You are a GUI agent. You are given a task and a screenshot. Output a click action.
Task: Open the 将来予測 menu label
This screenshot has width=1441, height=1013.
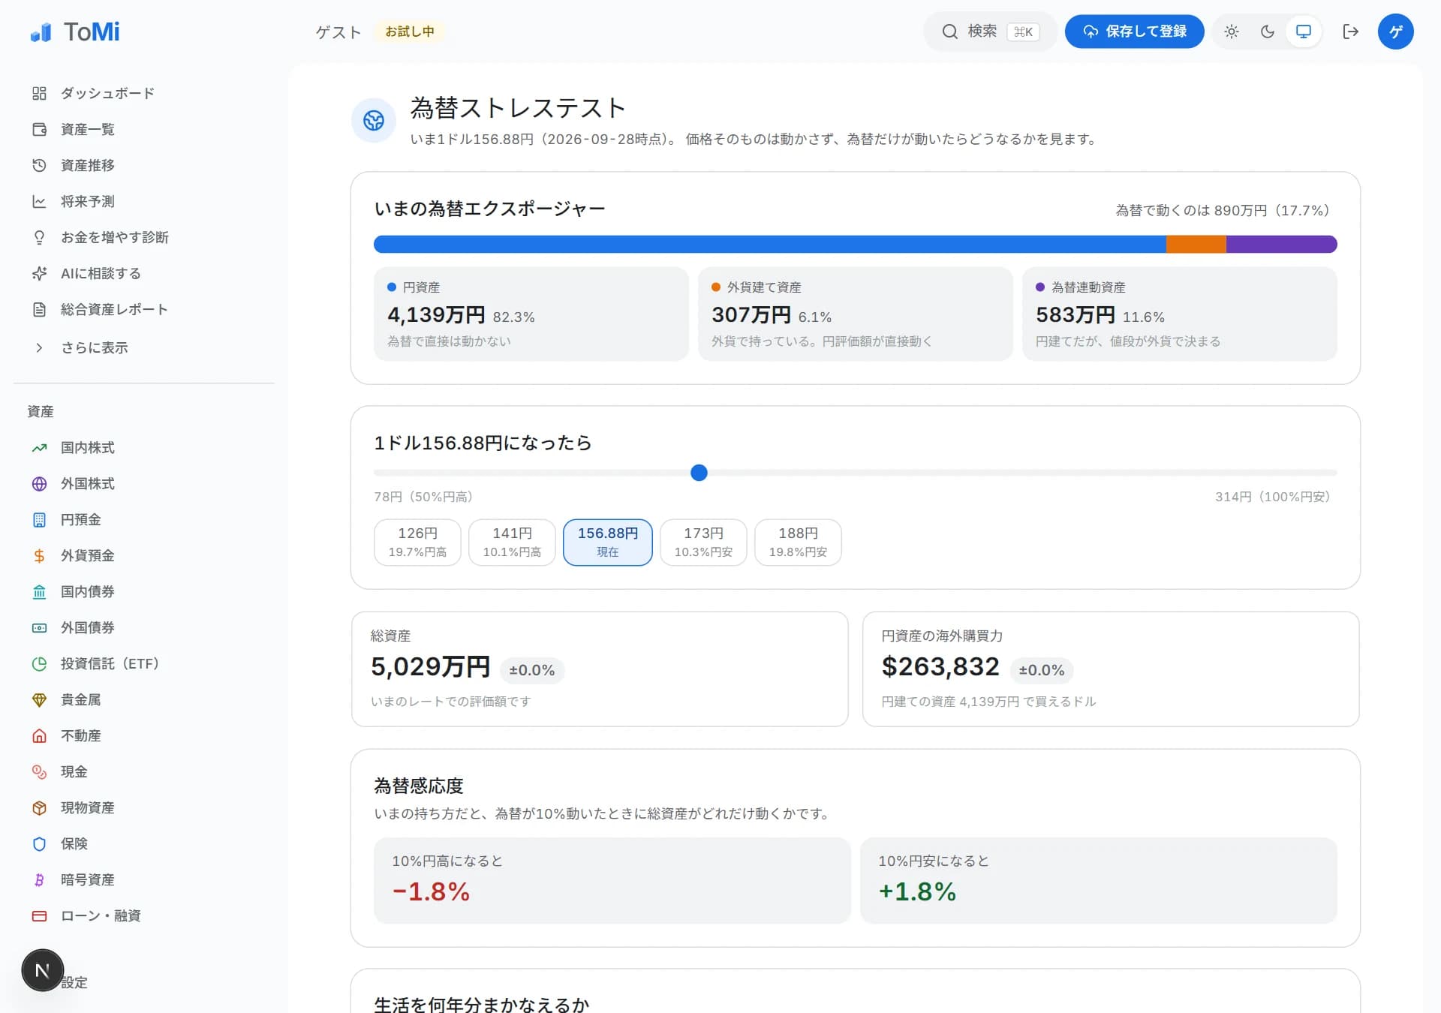point(88,201)
